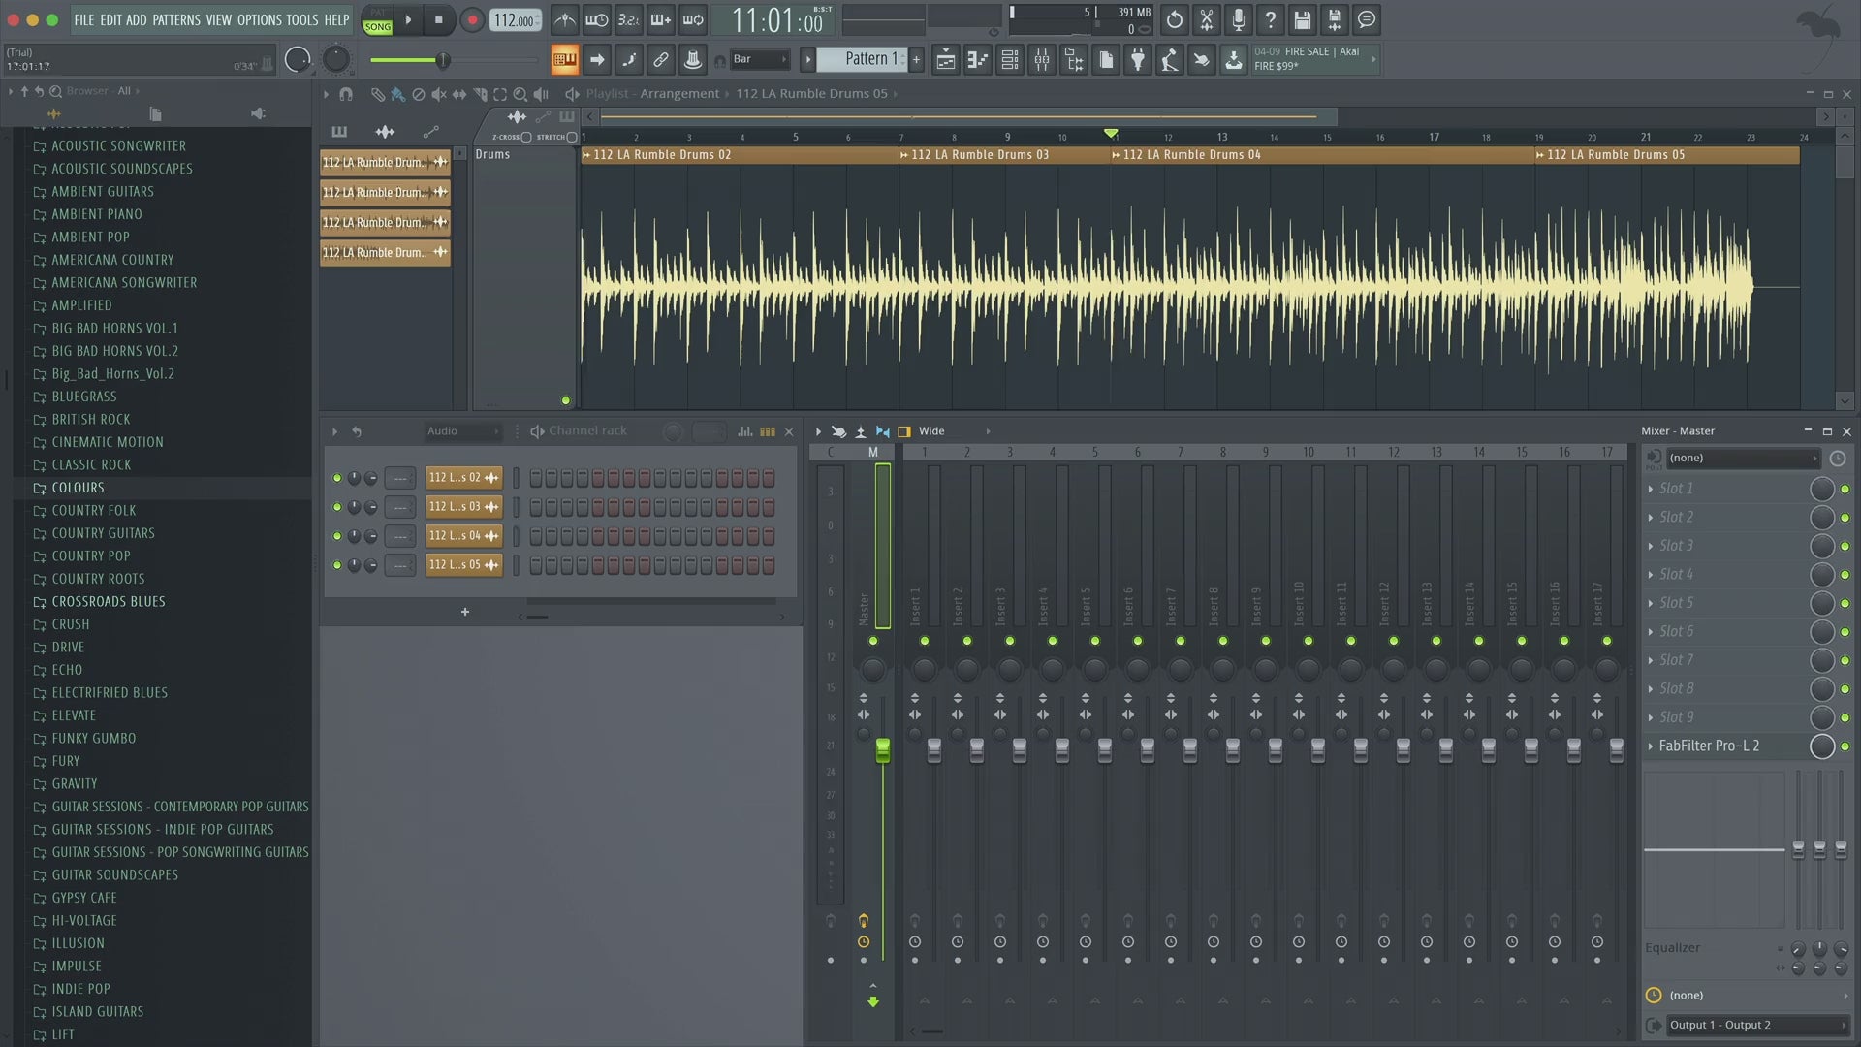
Task: Click the microphone one-click recording icon
Action: pyautogui.click(x=1238, y=19)
